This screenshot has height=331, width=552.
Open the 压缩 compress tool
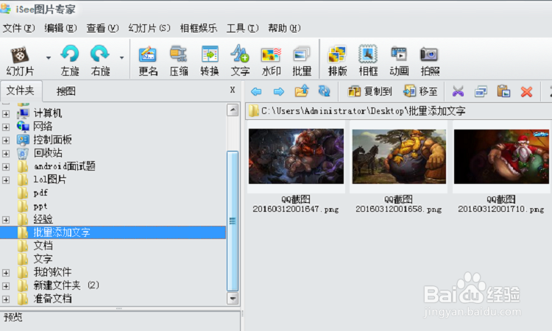[179, 60]
